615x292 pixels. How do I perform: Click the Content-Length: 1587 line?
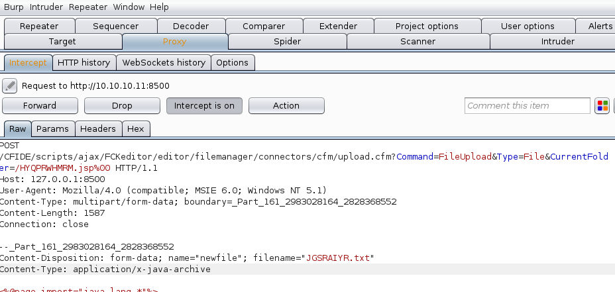click(x=52, y=213)
